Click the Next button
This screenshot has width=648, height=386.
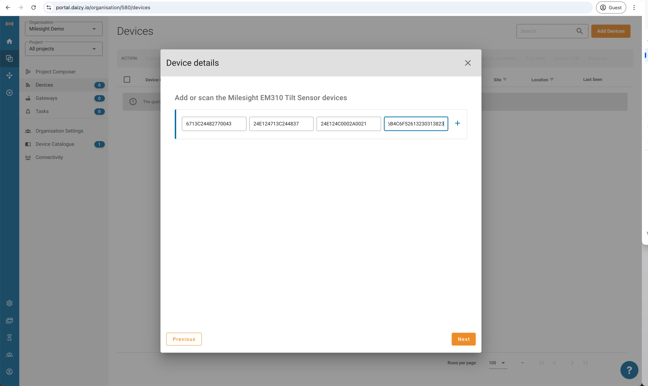click(464, 339)
